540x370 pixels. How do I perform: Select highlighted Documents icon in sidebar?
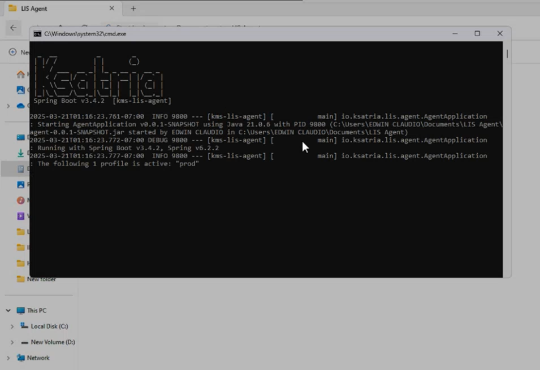point(21,169)
